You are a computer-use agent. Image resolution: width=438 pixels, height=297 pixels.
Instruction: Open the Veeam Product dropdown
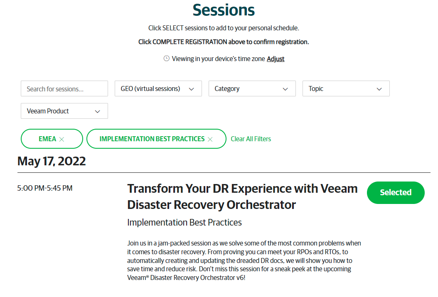pyautogui.click(x=64, y=111)
